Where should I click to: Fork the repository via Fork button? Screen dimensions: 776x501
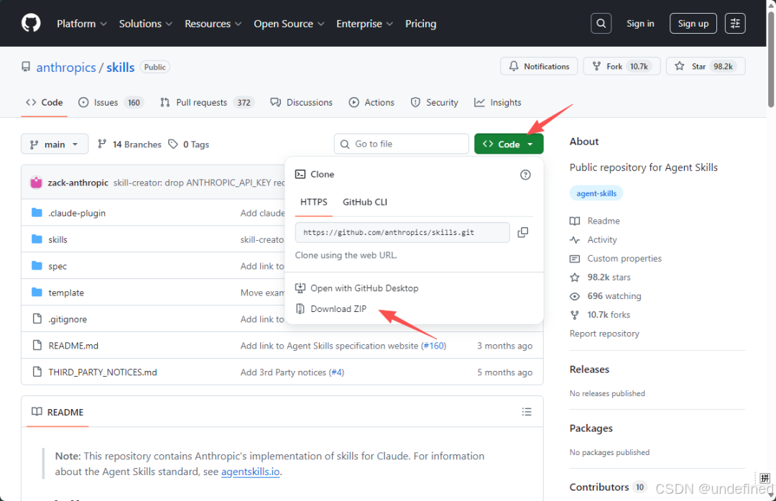coord(622,66)
